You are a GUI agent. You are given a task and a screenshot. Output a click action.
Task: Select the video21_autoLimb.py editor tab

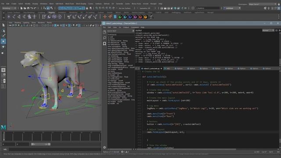pyautogui.click(x=151, y=68)
